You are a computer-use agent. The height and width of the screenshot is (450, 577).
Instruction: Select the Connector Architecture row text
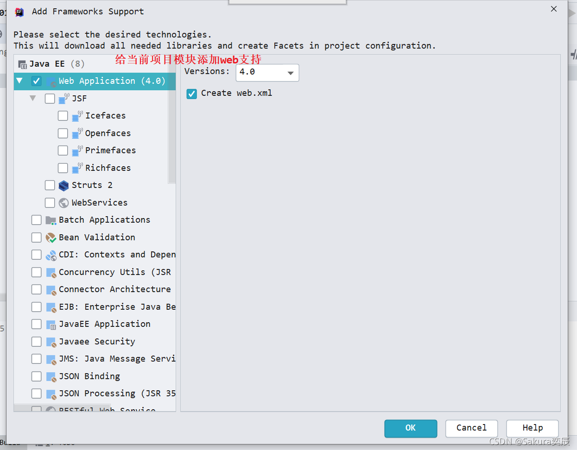[115, 289]
